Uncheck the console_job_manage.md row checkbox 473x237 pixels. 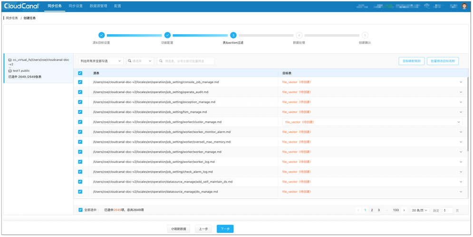tap(80, 82)
